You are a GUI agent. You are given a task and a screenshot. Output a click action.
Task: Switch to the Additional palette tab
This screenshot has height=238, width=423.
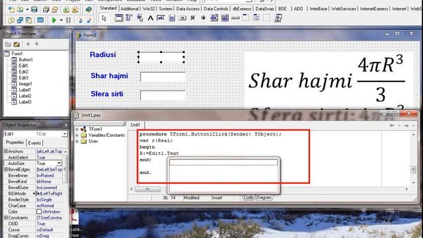pos(130,9)
